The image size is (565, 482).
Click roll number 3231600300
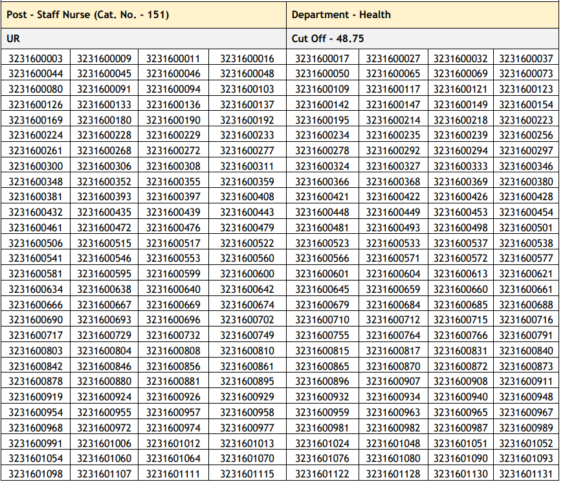[x=36, y=166]
